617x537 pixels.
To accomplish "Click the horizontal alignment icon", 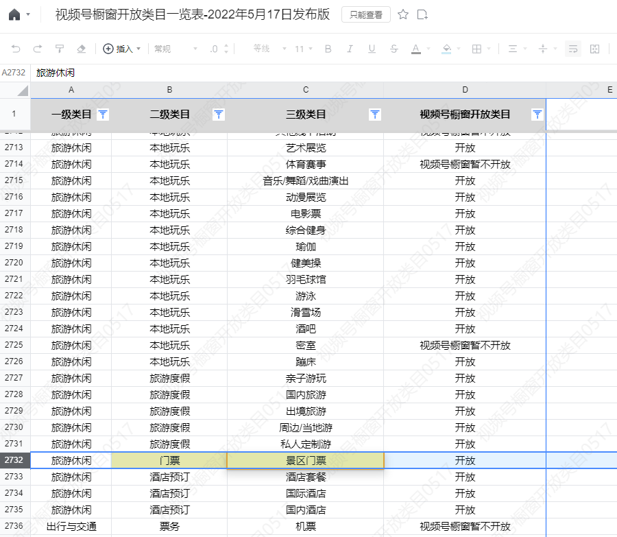I will pyautogui.click(x=512, y=49).
